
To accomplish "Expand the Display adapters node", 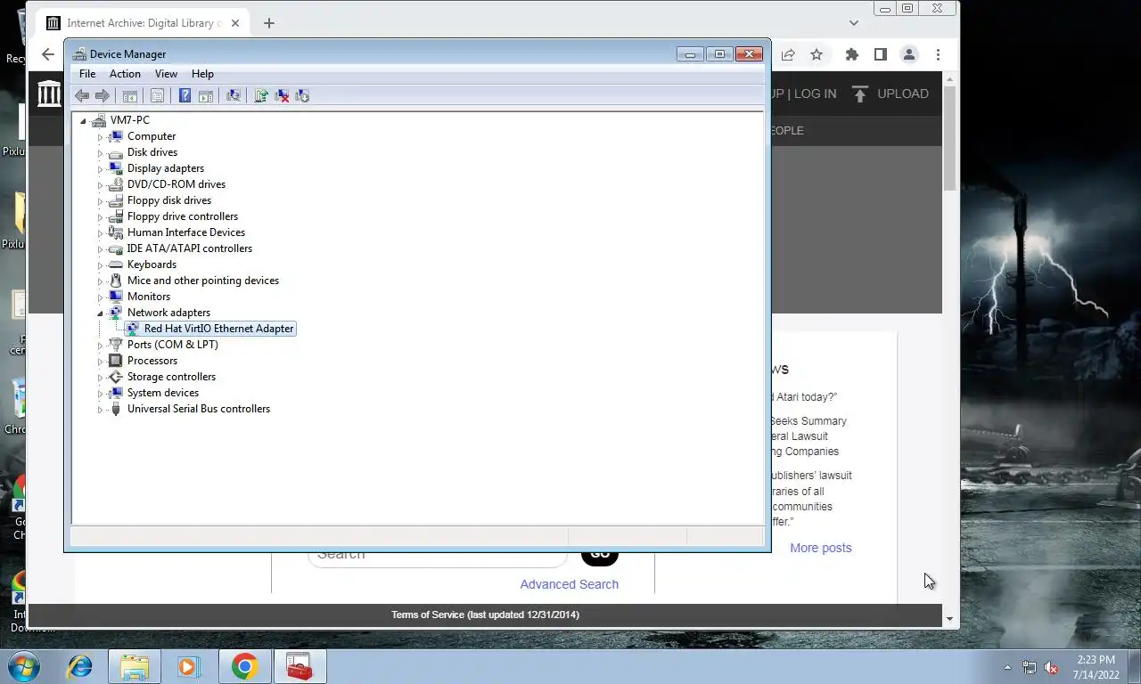I will 100,169.
